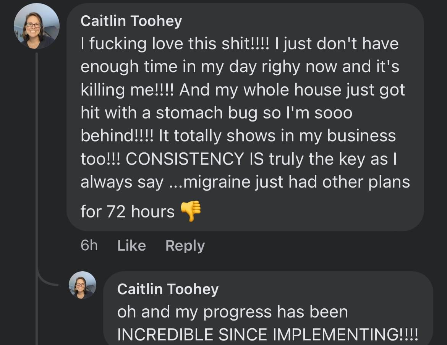This screenshot has width=447, height=345.
Task: Click the thumbs-down emoji in the comment
Action: 190,211
